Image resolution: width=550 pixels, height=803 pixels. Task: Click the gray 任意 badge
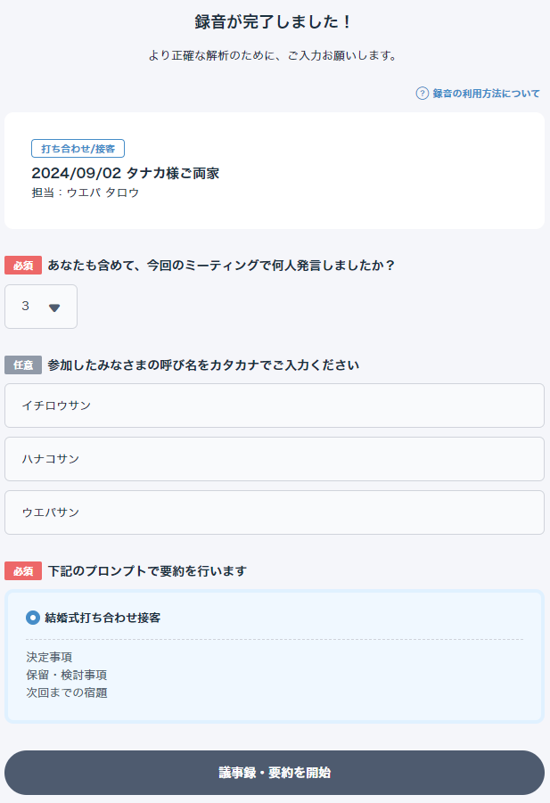click(x=23, y=365)
